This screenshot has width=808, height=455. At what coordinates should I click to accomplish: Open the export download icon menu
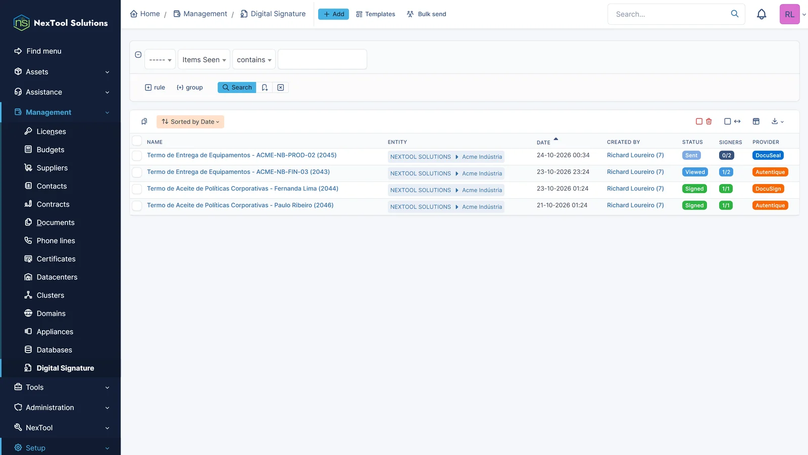(x=778, y=121)
